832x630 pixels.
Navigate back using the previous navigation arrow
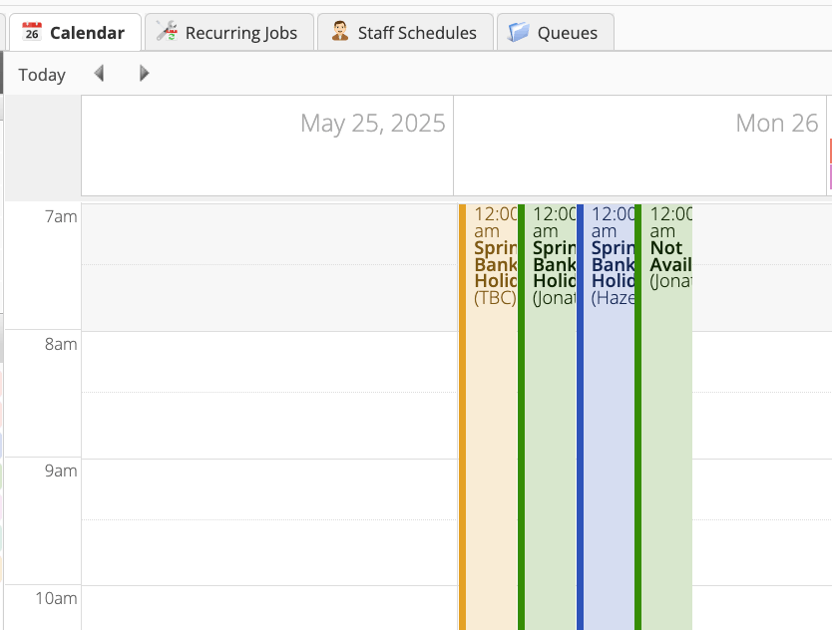[x=99, y=73]
